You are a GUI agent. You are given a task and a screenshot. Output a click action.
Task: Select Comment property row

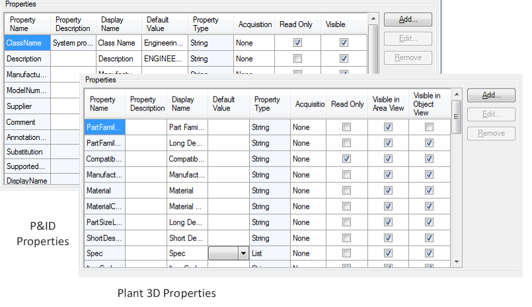[x=28, y=122]
